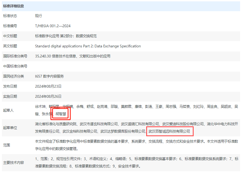242x174 pixels.
Task: Click drafting unit 湖北省标准化与质量研究院
Action: point(56,124)
